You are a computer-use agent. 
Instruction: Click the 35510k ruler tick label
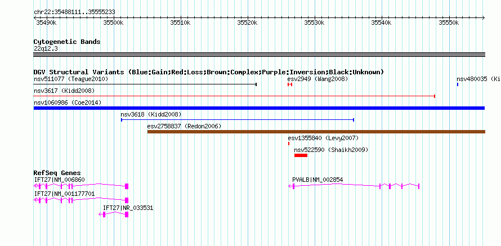point(181,23)
